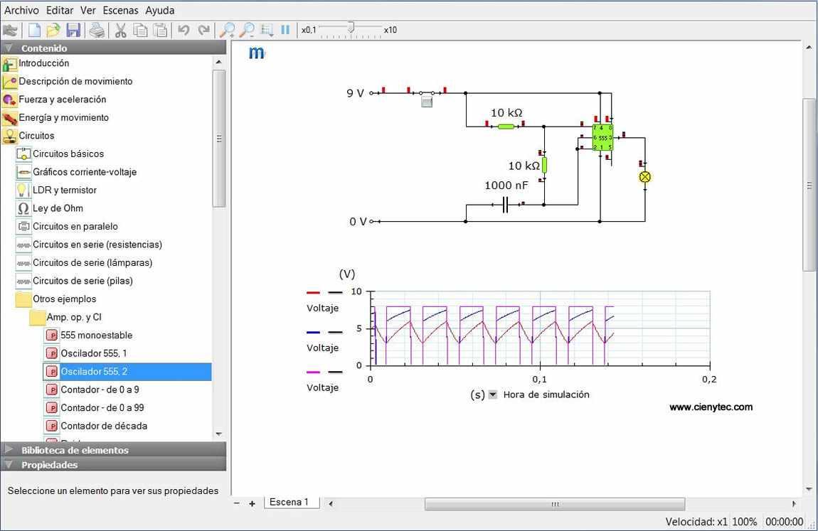Collapse the Contenido panel
Image resolution: width=818 pixels, height=531 pixels.
coord(9,48)
